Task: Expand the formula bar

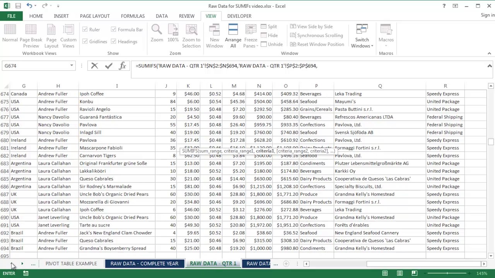Action: click(x=490, y=66)
